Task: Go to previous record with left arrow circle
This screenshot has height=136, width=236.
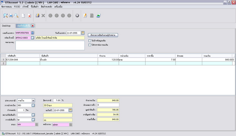Action: (x=57, y=15)
